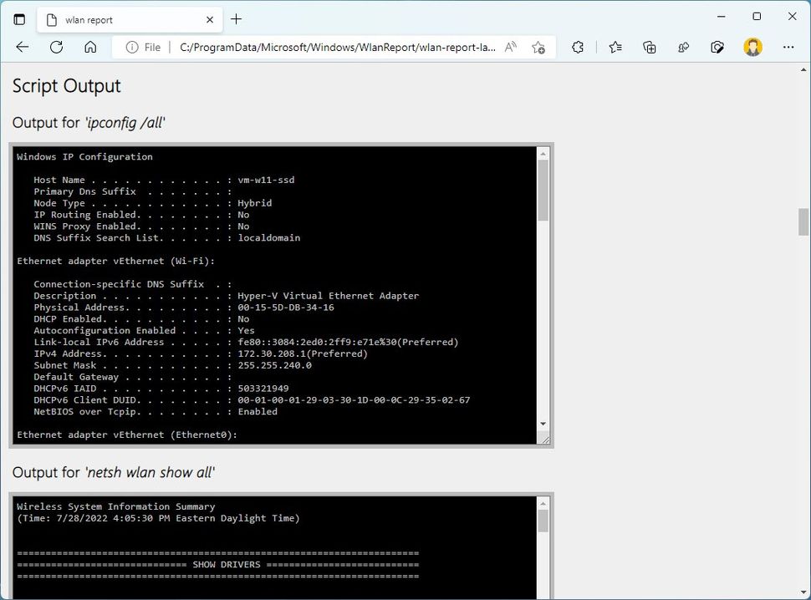Screen dimensions: 811x600
Task: Add this page to favorites
Action: [x=539, y=48]
